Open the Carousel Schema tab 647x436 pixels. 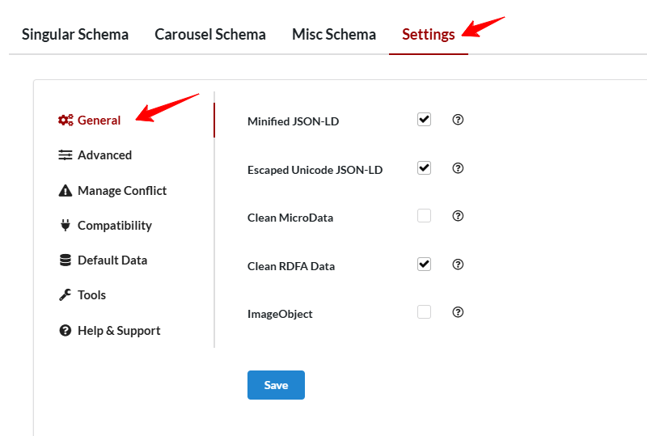pos(210,34)
